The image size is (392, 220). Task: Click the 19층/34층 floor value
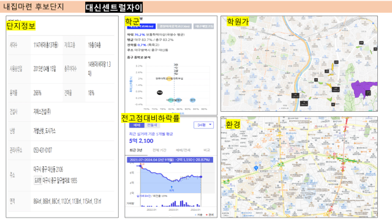(x=94, y=45)
